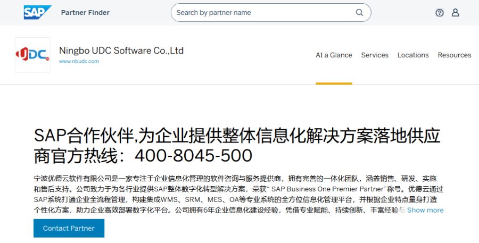Open the user profile icon

click(x=456, y=13)
